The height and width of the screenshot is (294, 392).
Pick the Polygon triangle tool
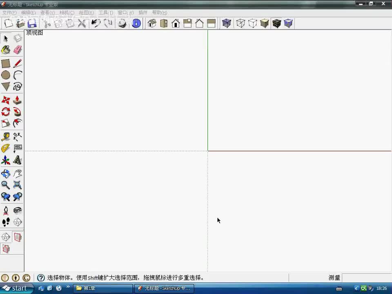[6, 87]
